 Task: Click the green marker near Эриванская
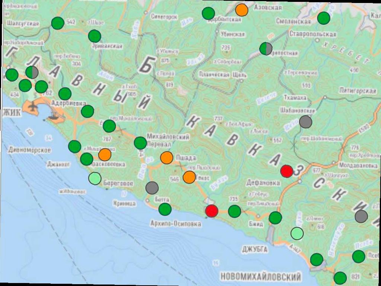(x=95, y=36)
